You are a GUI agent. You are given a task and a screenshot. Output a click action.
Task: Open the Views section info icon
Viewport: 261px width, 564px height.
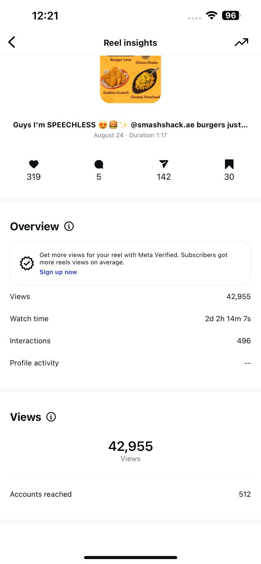tap(51, 417)
